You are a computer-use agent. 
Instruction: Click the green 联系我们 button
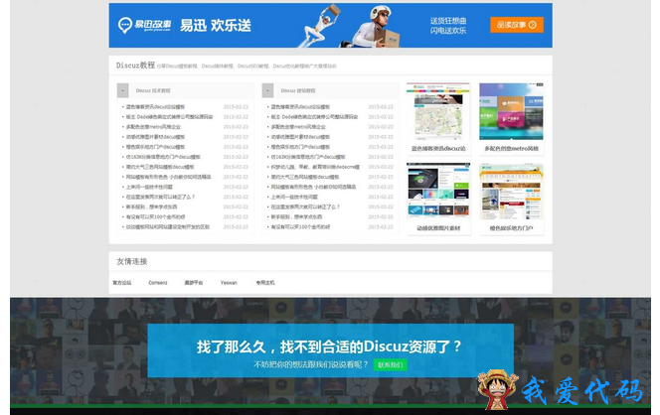click(x=391, y=365)
